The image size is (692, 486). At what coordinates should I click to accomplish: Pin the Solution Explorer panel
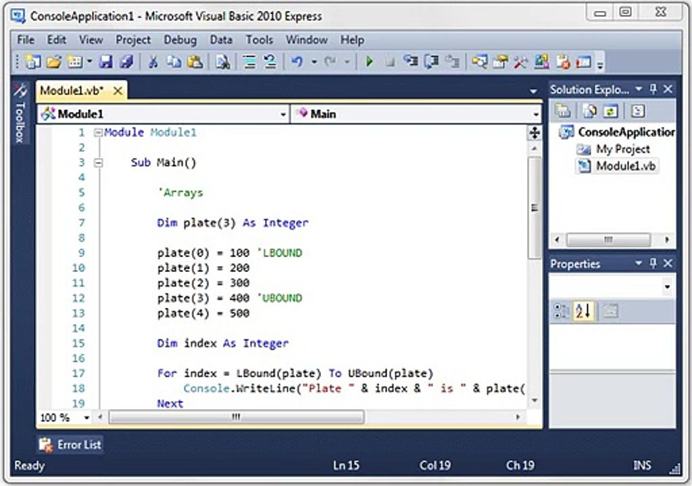point(653,89)
